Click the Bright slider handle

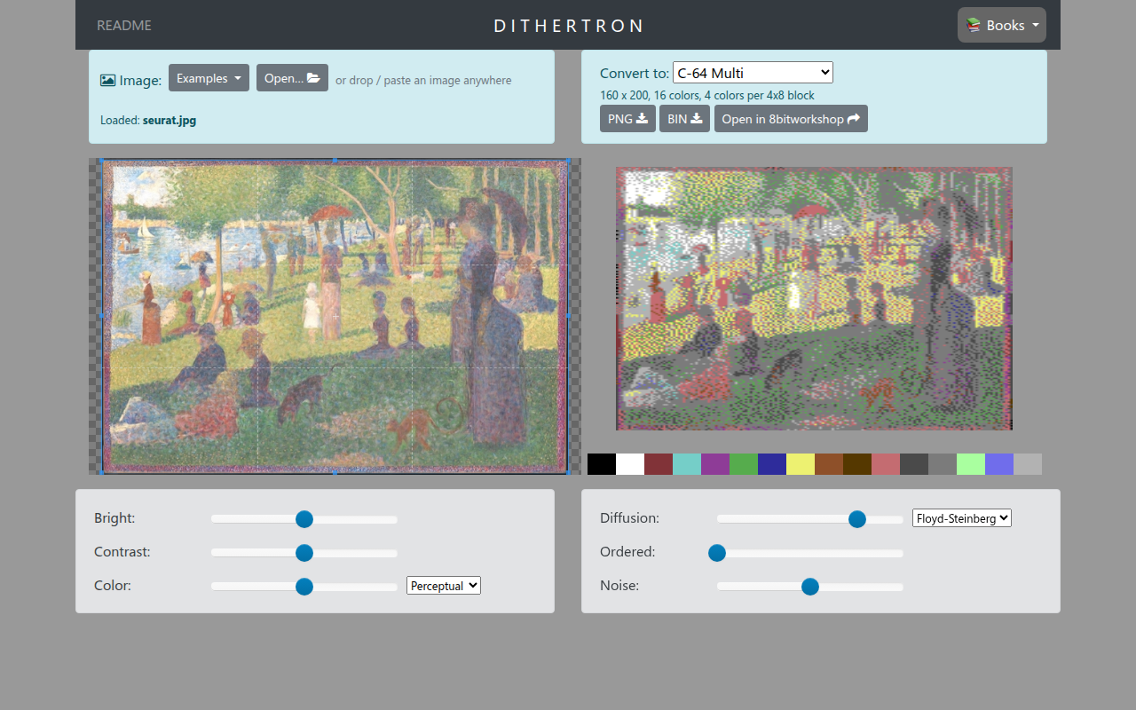click(x=304, y=519)
